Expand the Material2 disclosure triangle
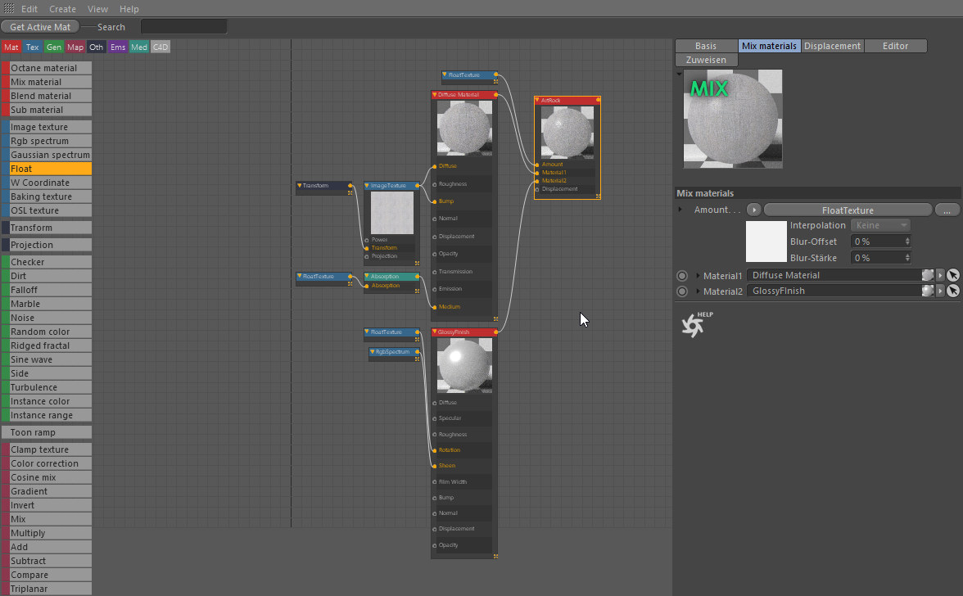 (x=698, y=291)
